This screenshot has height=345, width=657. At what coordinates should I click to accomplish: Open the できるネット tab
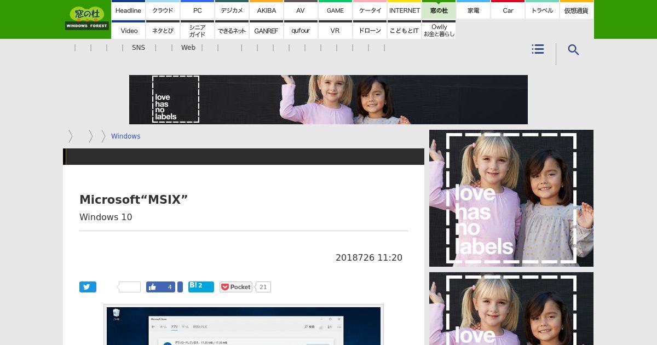tap(232, 30)
